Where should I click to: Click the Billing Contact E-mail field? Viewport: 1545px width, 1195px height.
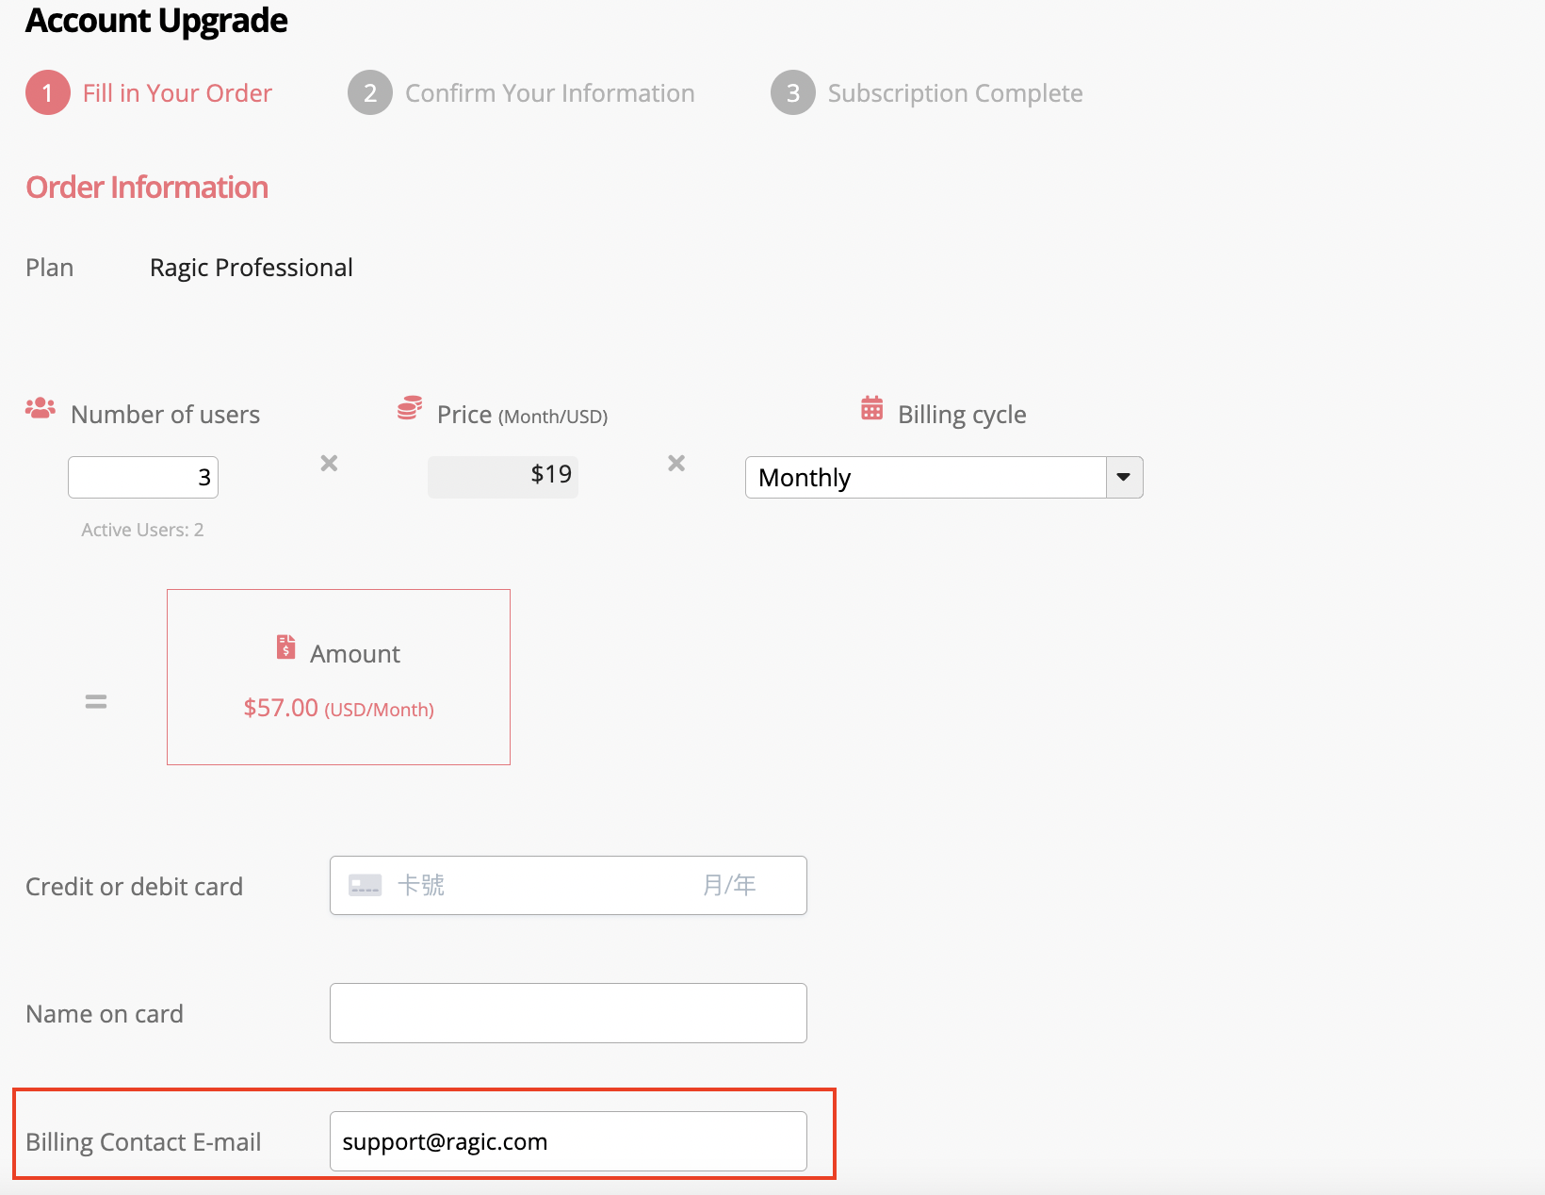pos(568,1141)
